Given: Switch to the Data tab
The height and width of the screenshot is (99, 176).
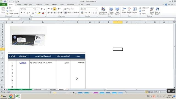Looking at the screenshot, I should pos(47,5).
